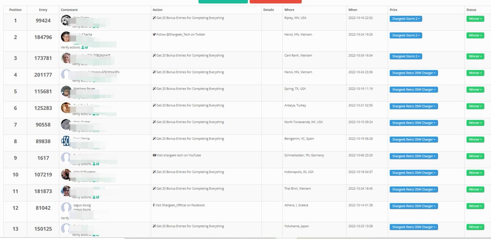The image size is (491, 239).
Task: Open Shargeek Storm 2 prize dropdown for Cam Ranh row
Action: [406, 56]
